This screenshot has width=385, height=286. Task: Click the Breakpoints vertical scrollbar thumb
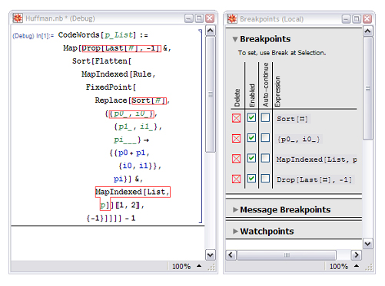pos(368,88)
